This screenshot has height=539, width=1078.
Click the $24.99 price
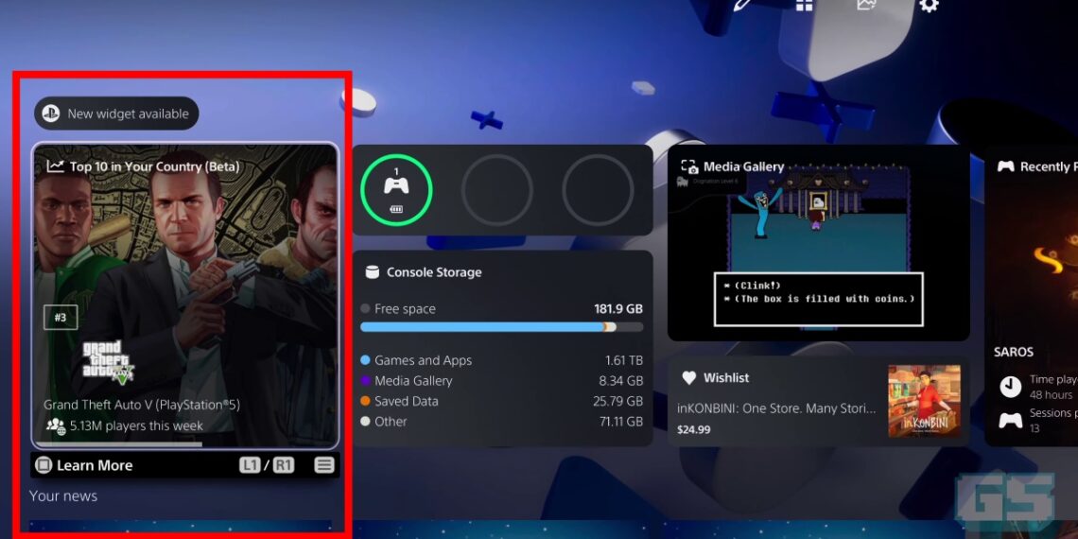click(x=694, y=429)
